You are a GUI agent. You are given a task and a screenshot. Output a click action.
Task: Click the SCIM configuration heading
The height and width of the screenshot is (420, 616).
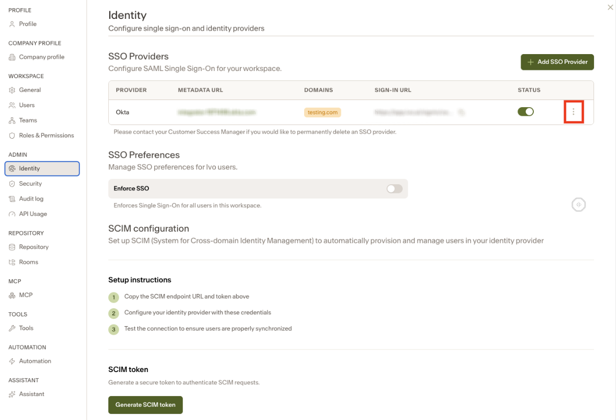pos(149,229)
